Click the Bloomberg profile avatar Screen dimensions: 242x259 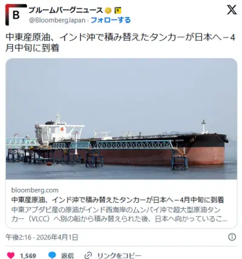[x=16, y=15]
